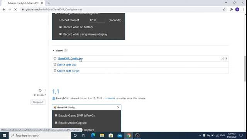Click the 'Record the last' 1200 field
Image resolution: width=247 pixels, height=139 pixels.
[x=97, y=20]
